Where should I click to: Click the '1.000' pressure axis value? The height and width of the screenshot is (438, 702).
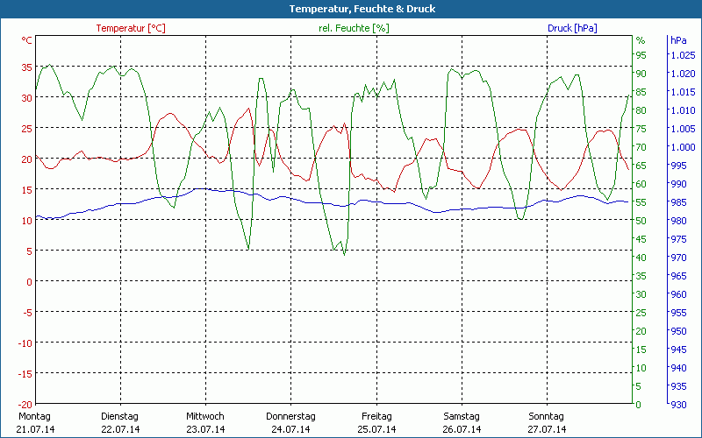pos(683,147)
